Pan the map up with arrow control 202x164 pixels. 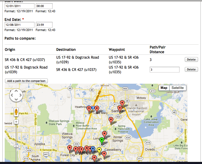[16, 92]
